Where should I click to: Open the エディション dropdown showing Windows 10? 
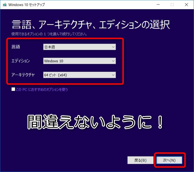tap(79, 61)
